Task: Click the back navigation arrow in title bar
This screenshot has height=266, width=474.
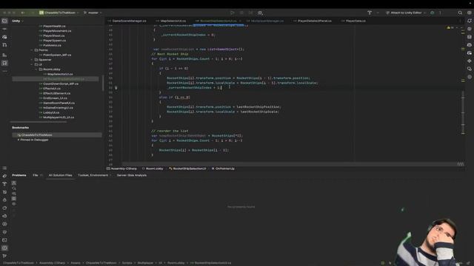Action: (23, 13)
